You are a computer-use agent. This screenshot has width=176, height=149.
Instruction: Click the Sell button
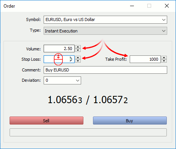46,120
